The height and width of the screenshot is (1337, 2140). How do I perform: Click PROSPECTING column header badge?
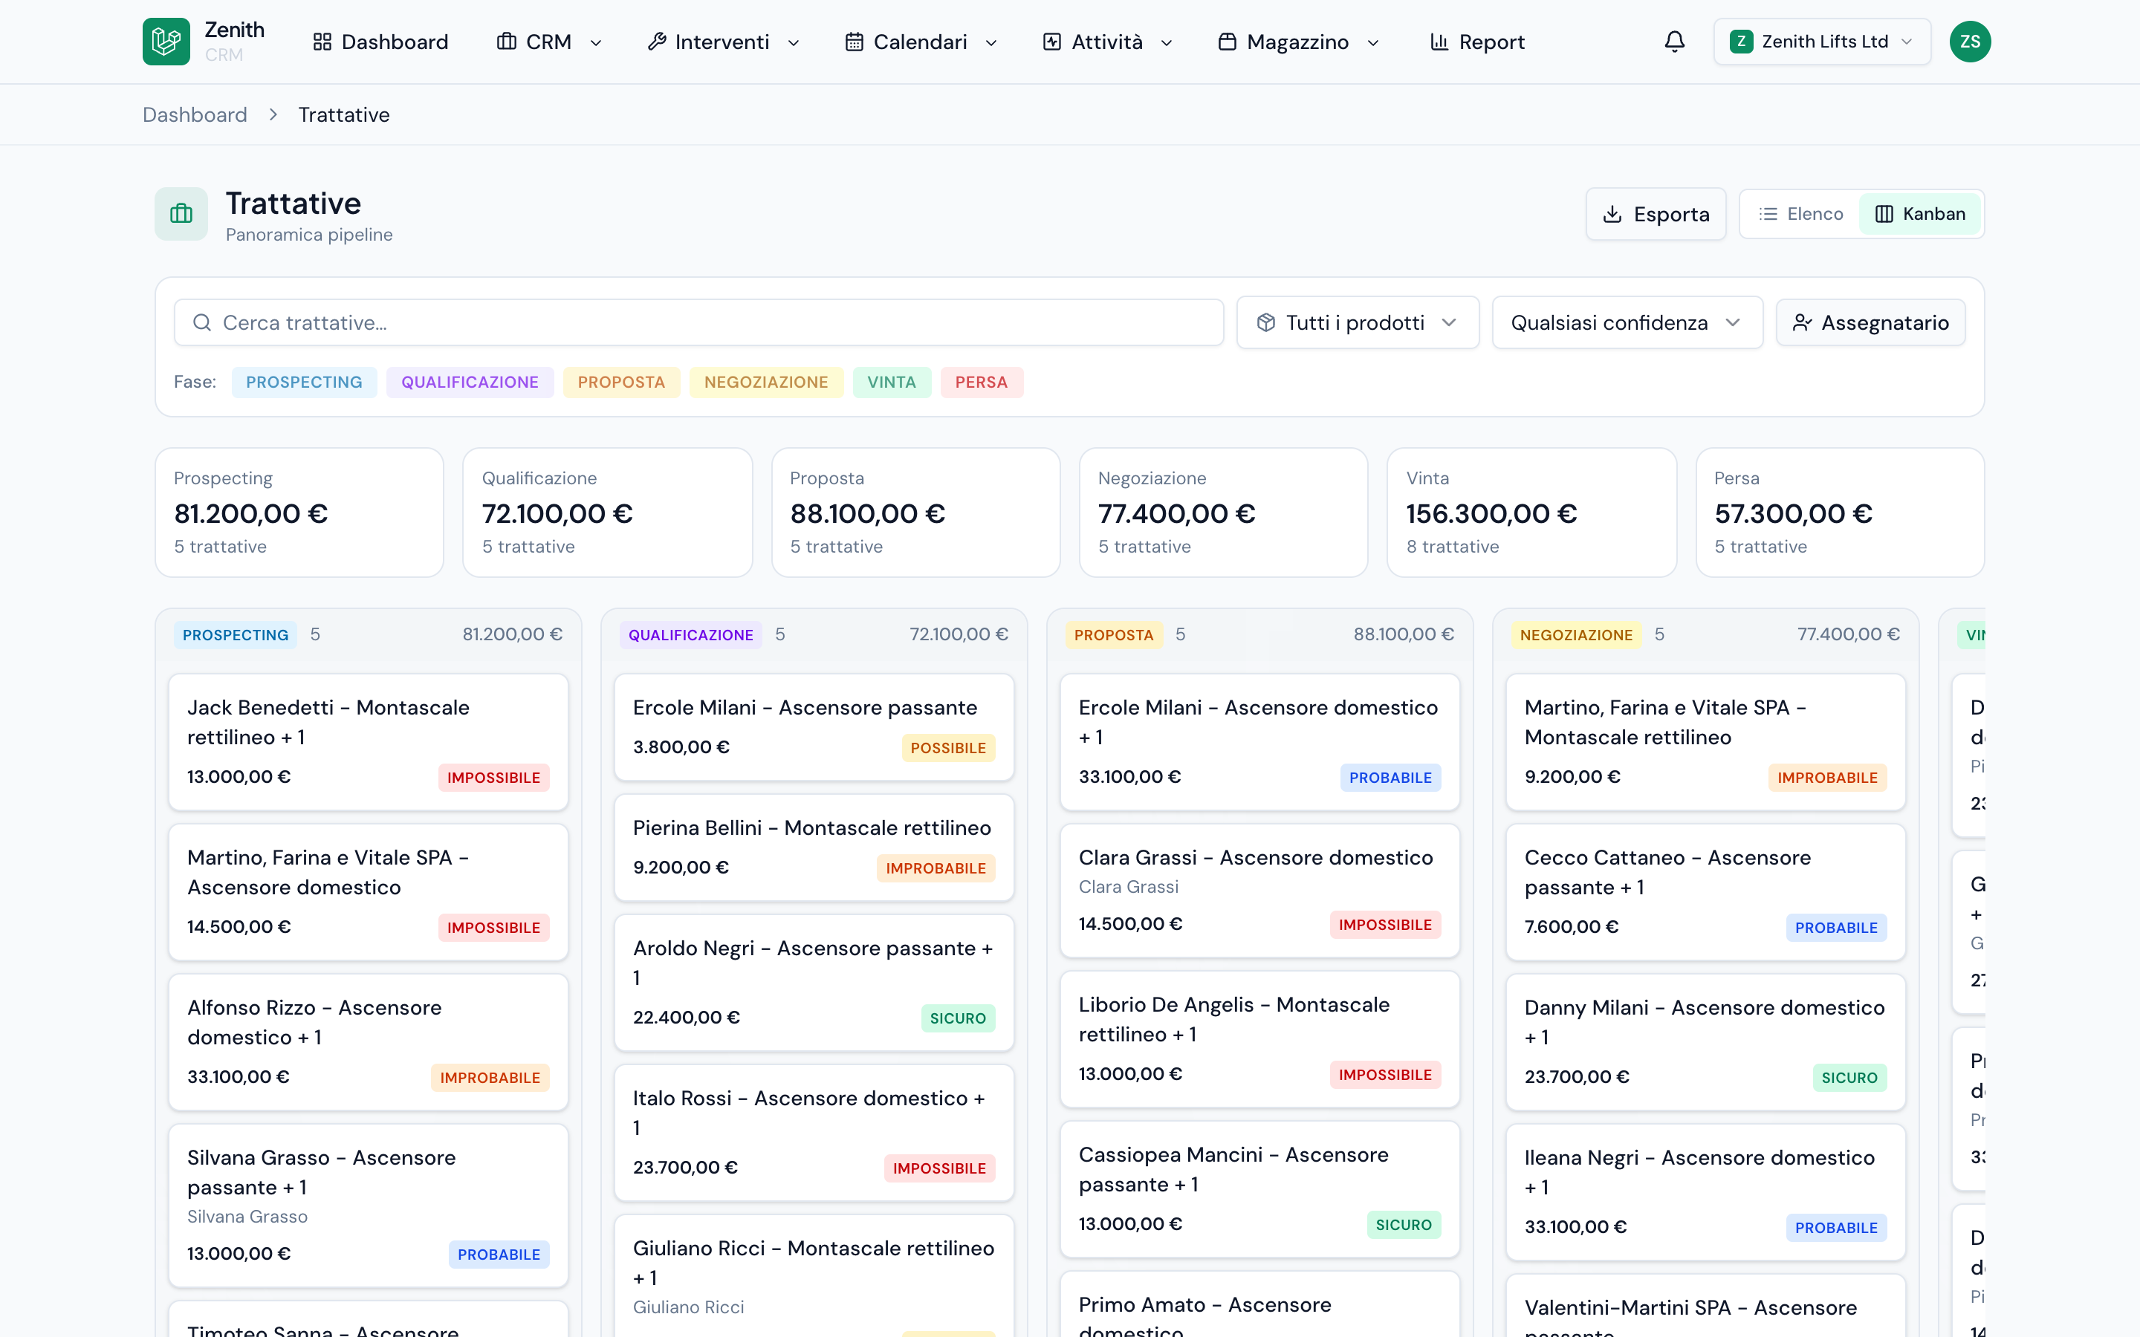236,635
